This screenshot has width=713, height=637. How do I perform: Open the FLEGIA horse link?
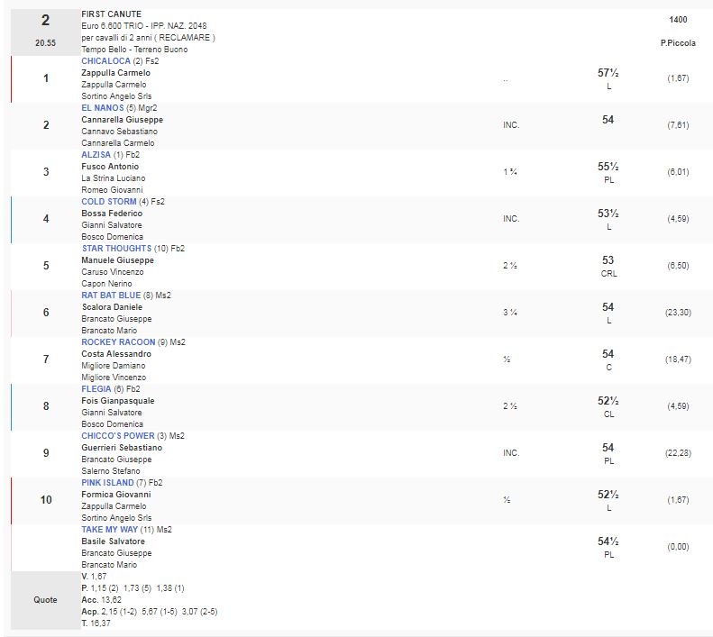(96, 389)
